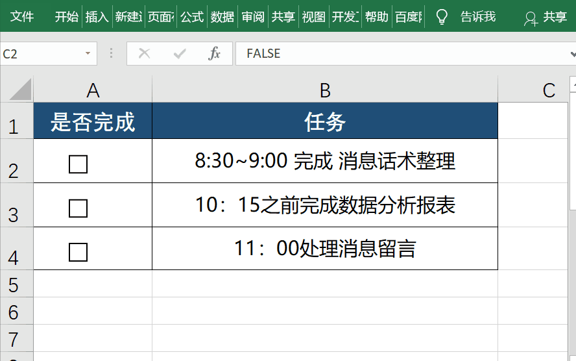Image resolution: width=576 pixels, height=361 pixels.
Task: Click the Name Box showing C2
Action: pos(48,54)
